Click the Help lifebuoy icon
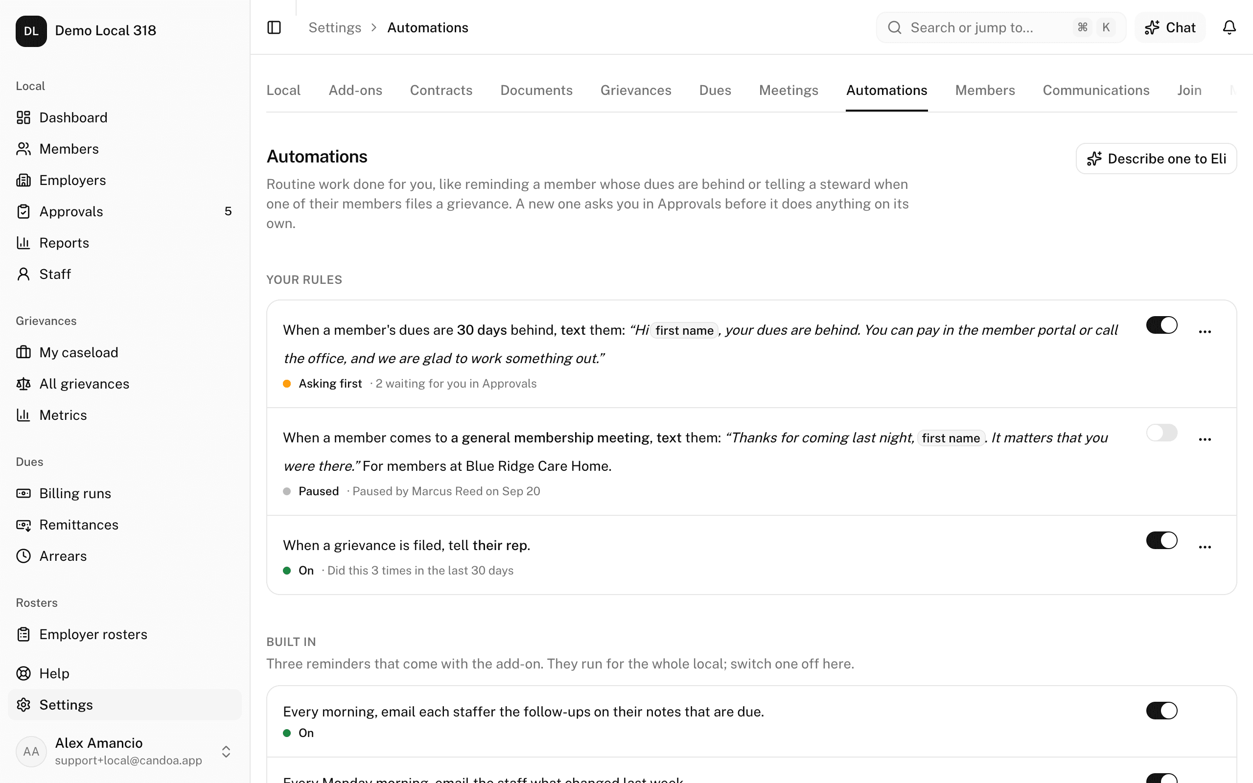1253x783 pixels. pos(23,674)
